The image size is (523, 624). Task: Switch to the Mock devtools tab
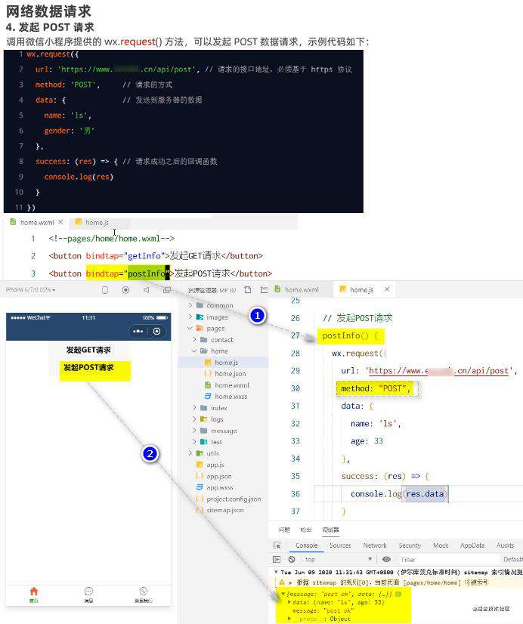tap(441, 545)
